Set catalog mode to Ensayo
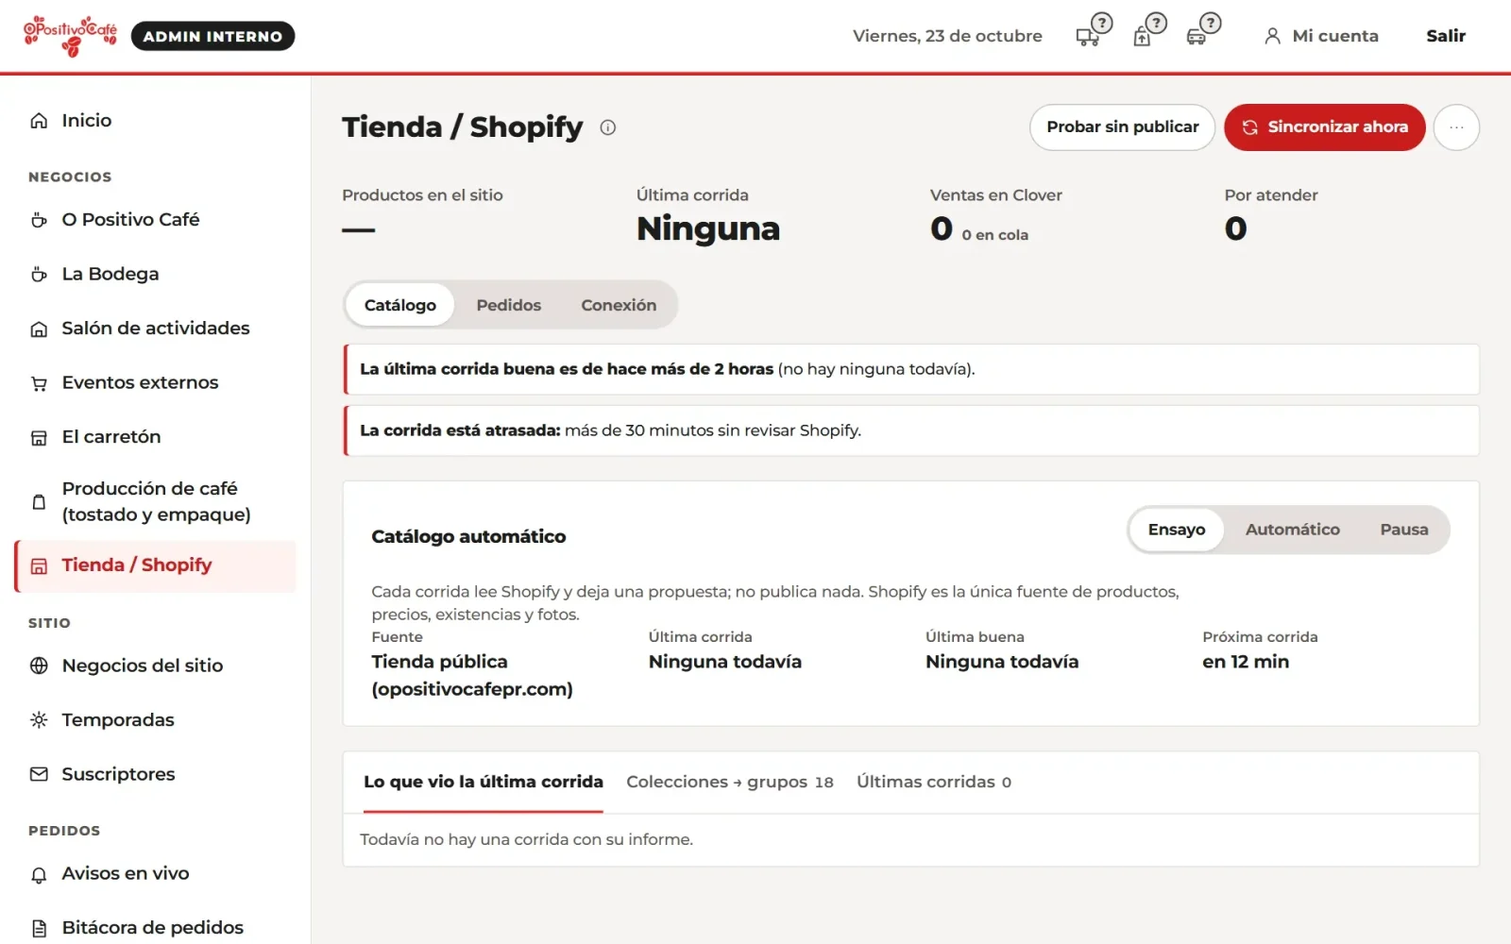Viewport: 1511px width, 944px height. coord(1176,530)
